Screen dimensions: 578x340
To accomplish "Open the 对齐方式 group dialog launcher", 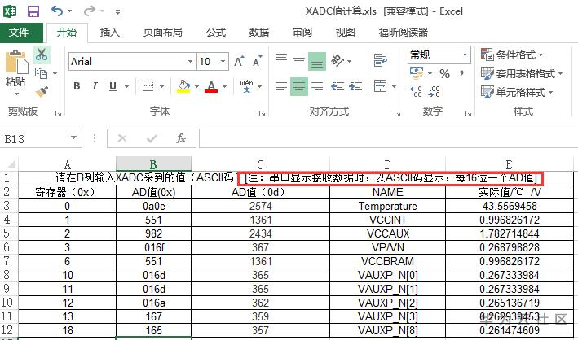I will pos(397,114).
